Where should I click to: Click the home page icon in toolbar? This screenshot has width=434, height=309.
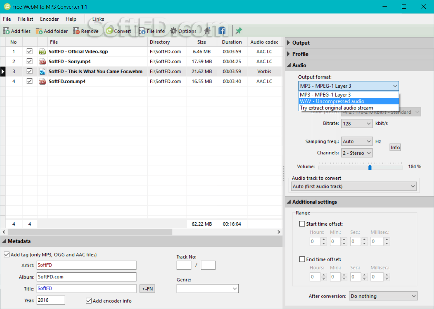(207, 31)
